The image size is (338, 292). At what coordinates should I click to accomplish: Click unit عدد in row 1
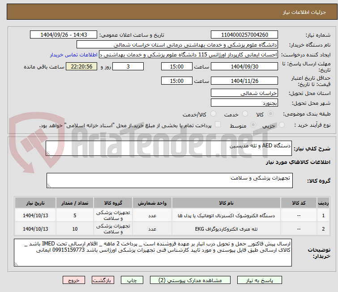pyautogui.click(x=152, y=215)
